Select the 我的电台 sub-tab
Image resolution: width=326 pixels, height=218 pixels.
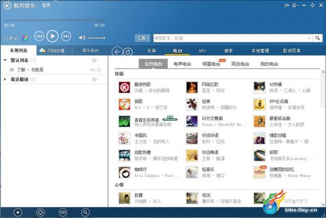tap(269, 64)
